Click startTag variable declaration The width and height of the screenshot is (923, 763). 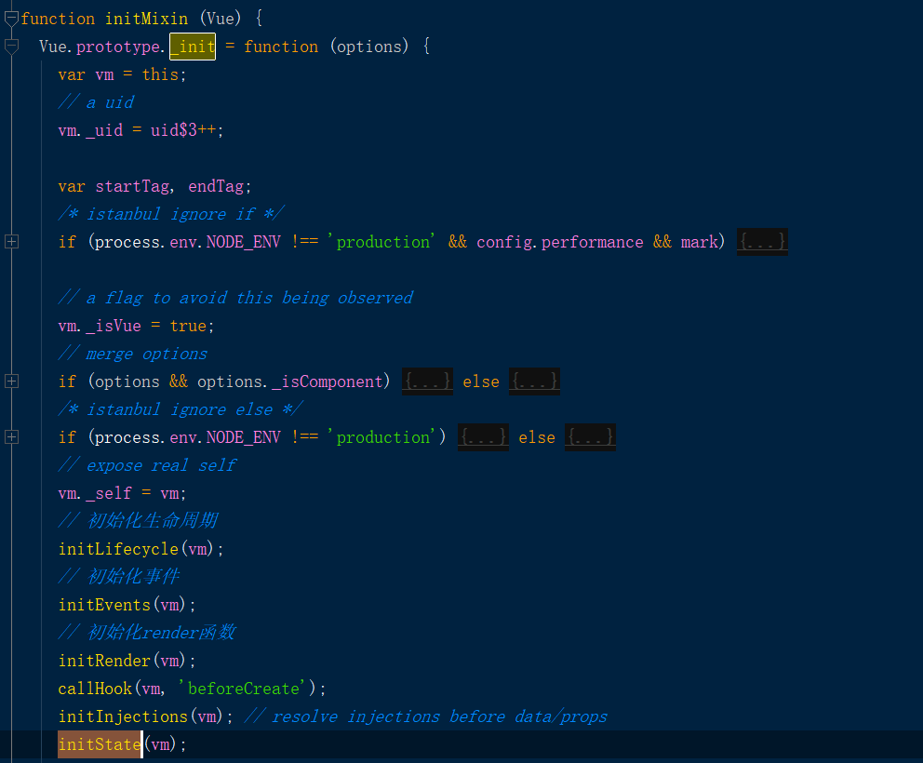pos(133,186)
